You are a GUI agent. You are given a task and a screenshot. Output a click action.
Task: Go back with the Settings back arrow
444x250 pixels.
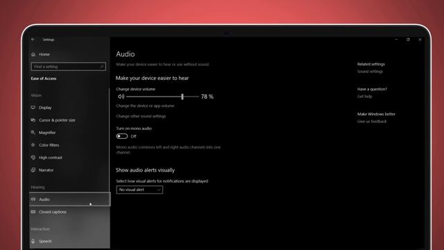click(x=33, y=40)
